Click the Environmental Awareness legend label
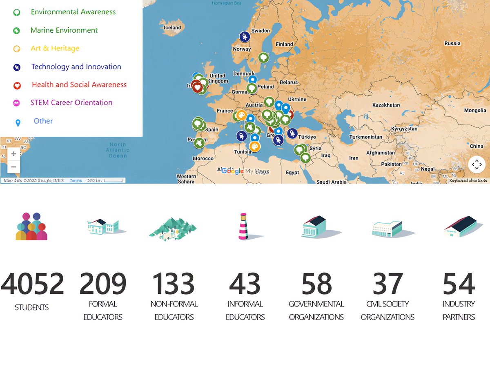Screen dimensions: 490x373 [73, 12]
